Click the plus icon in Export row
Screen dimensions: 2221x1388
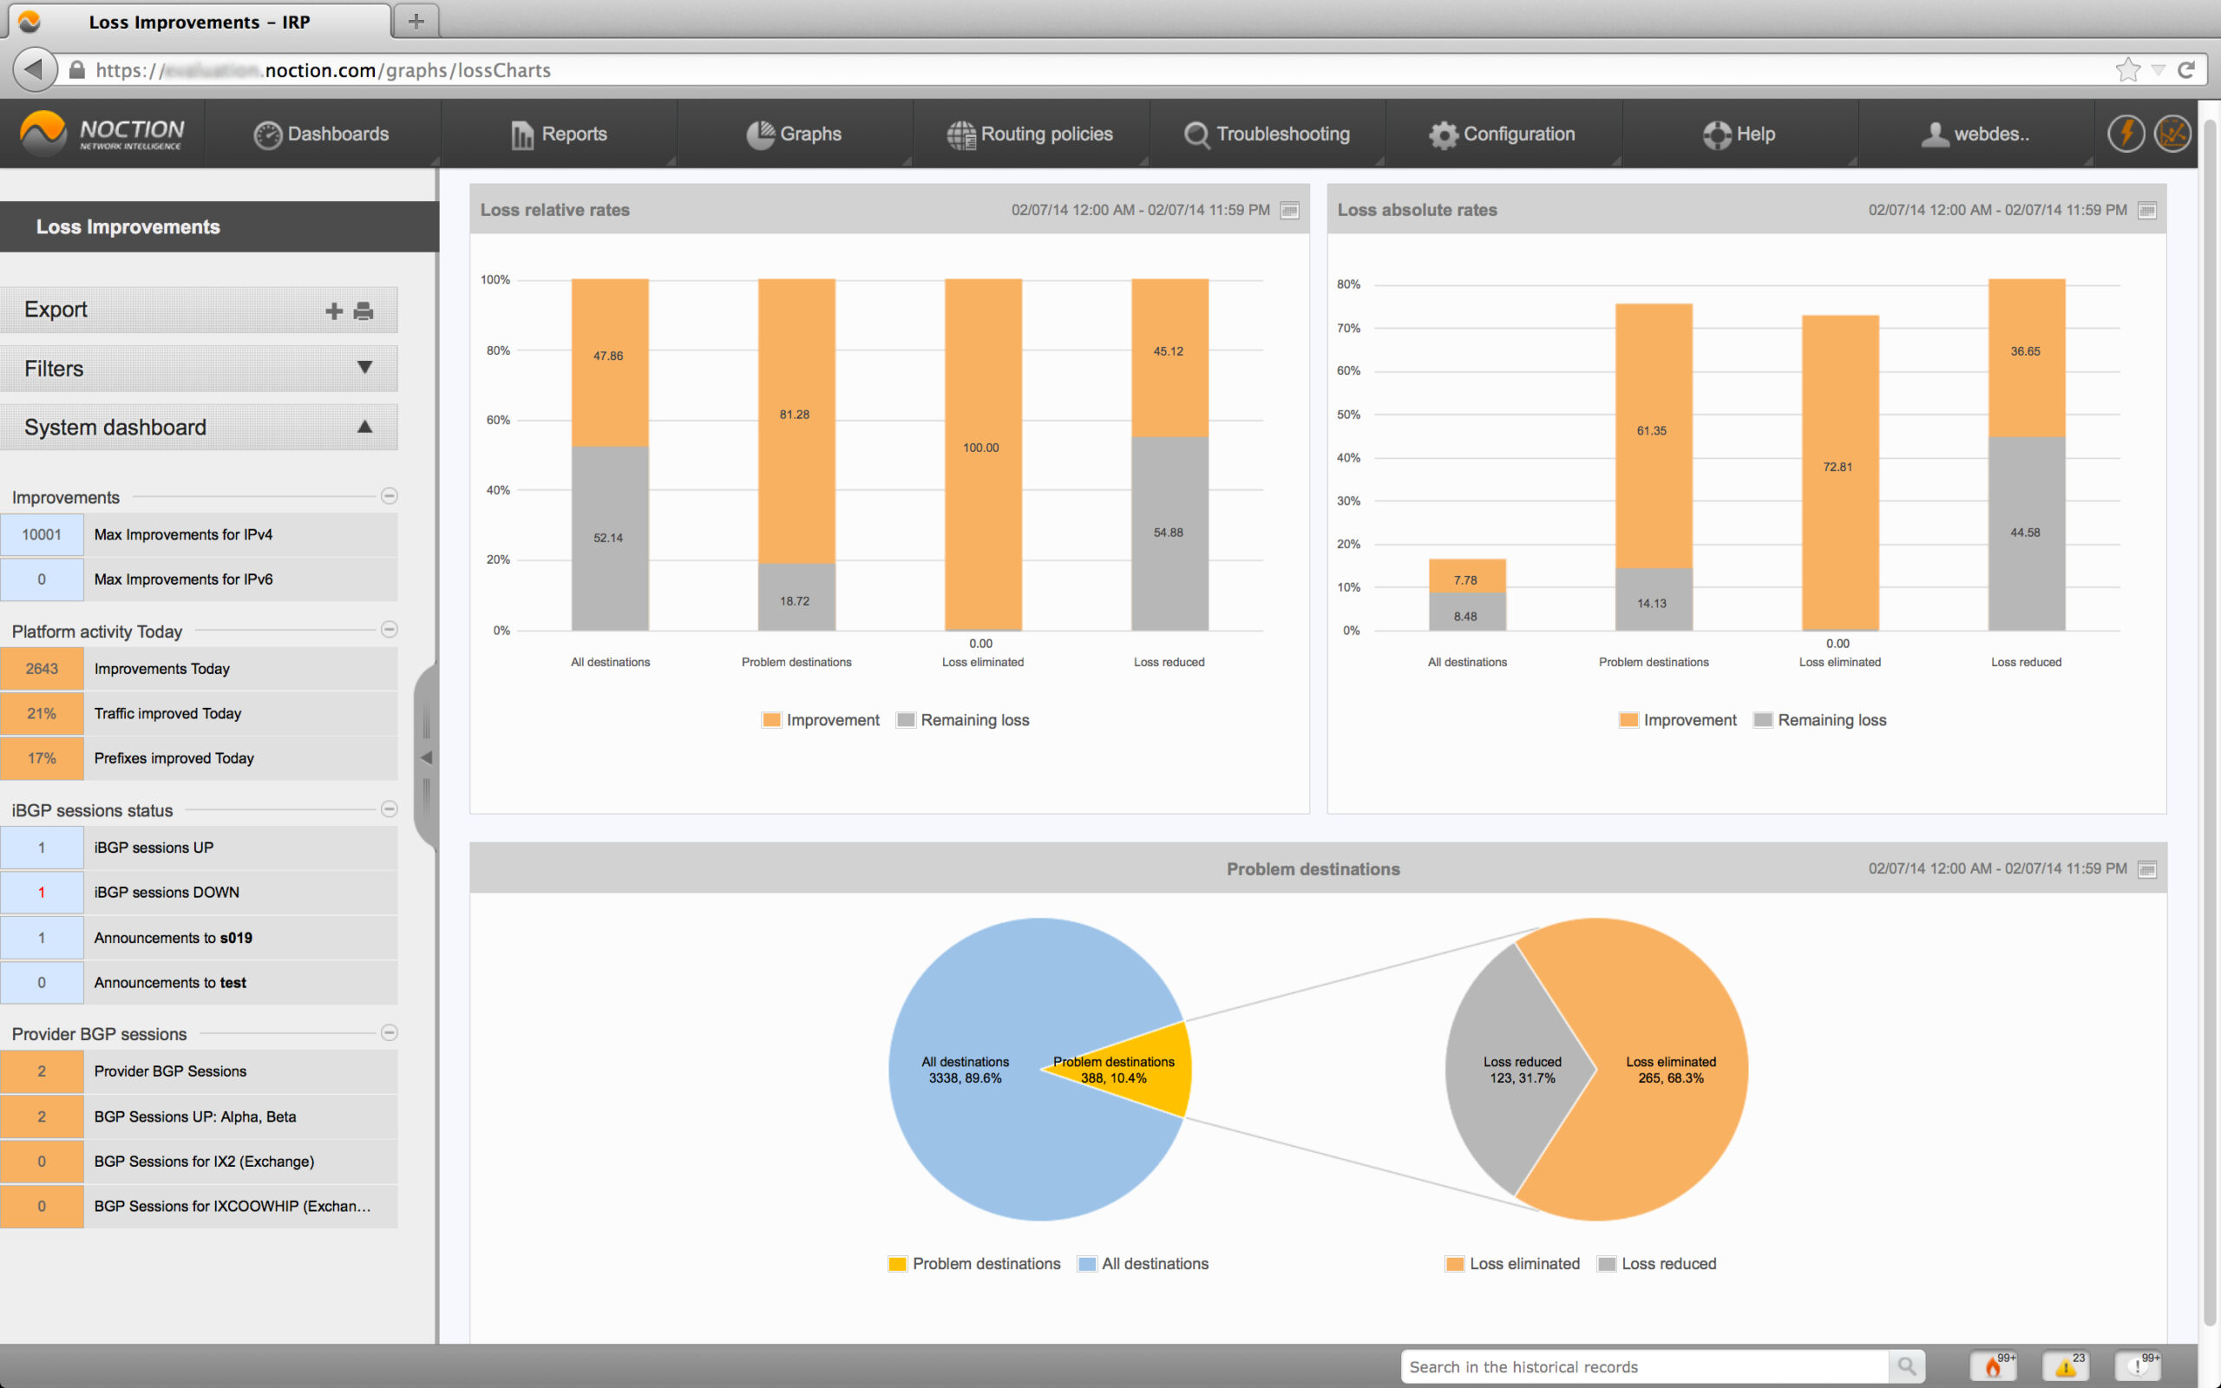point(334,311)
